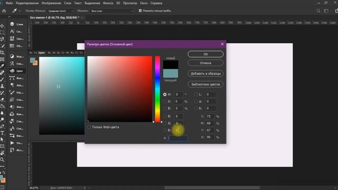Close the color picker dialog
The width and height of the screenshot is (338, 190).
pos(222,44)
